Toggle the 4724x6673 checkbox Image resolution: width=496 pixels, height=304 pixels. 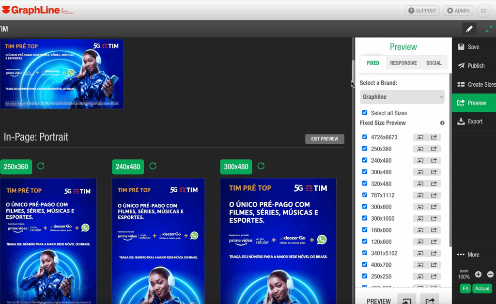(x=365, y=137)
